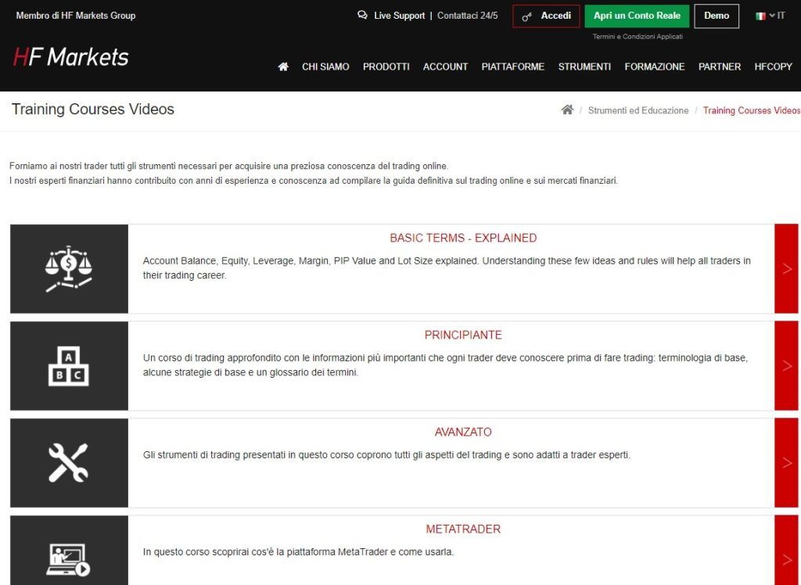The image size is (801, 585).
Task: Click Strumenti ed Educazione breadcrumb
Action: click(x=638, y=110)
